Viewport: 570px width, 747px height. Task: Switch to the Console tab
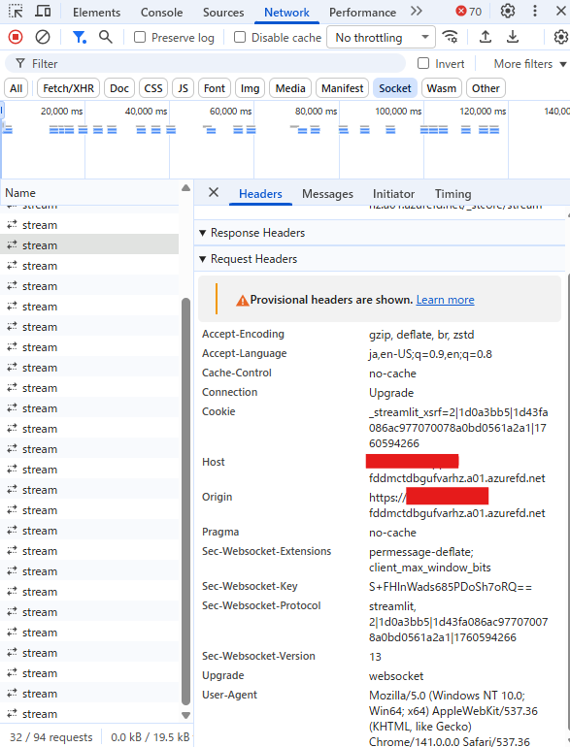coord(162,12)
